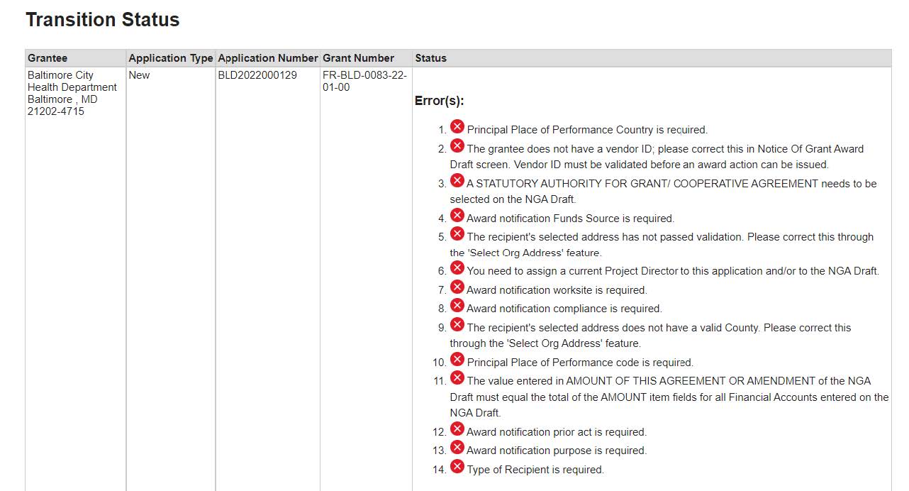Image resolution: width=909 pixels, height=491 pixels.
Task: Click error icon next to compliance is required
Action: pyautogui.click(x=457, y=306)
